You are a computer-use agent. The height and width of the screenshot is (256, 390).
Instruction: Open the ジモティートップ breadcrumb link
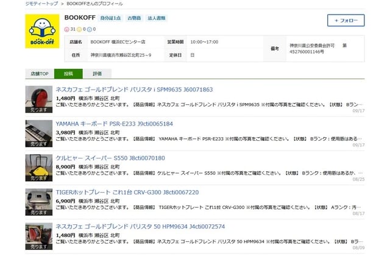pos(41,4)
